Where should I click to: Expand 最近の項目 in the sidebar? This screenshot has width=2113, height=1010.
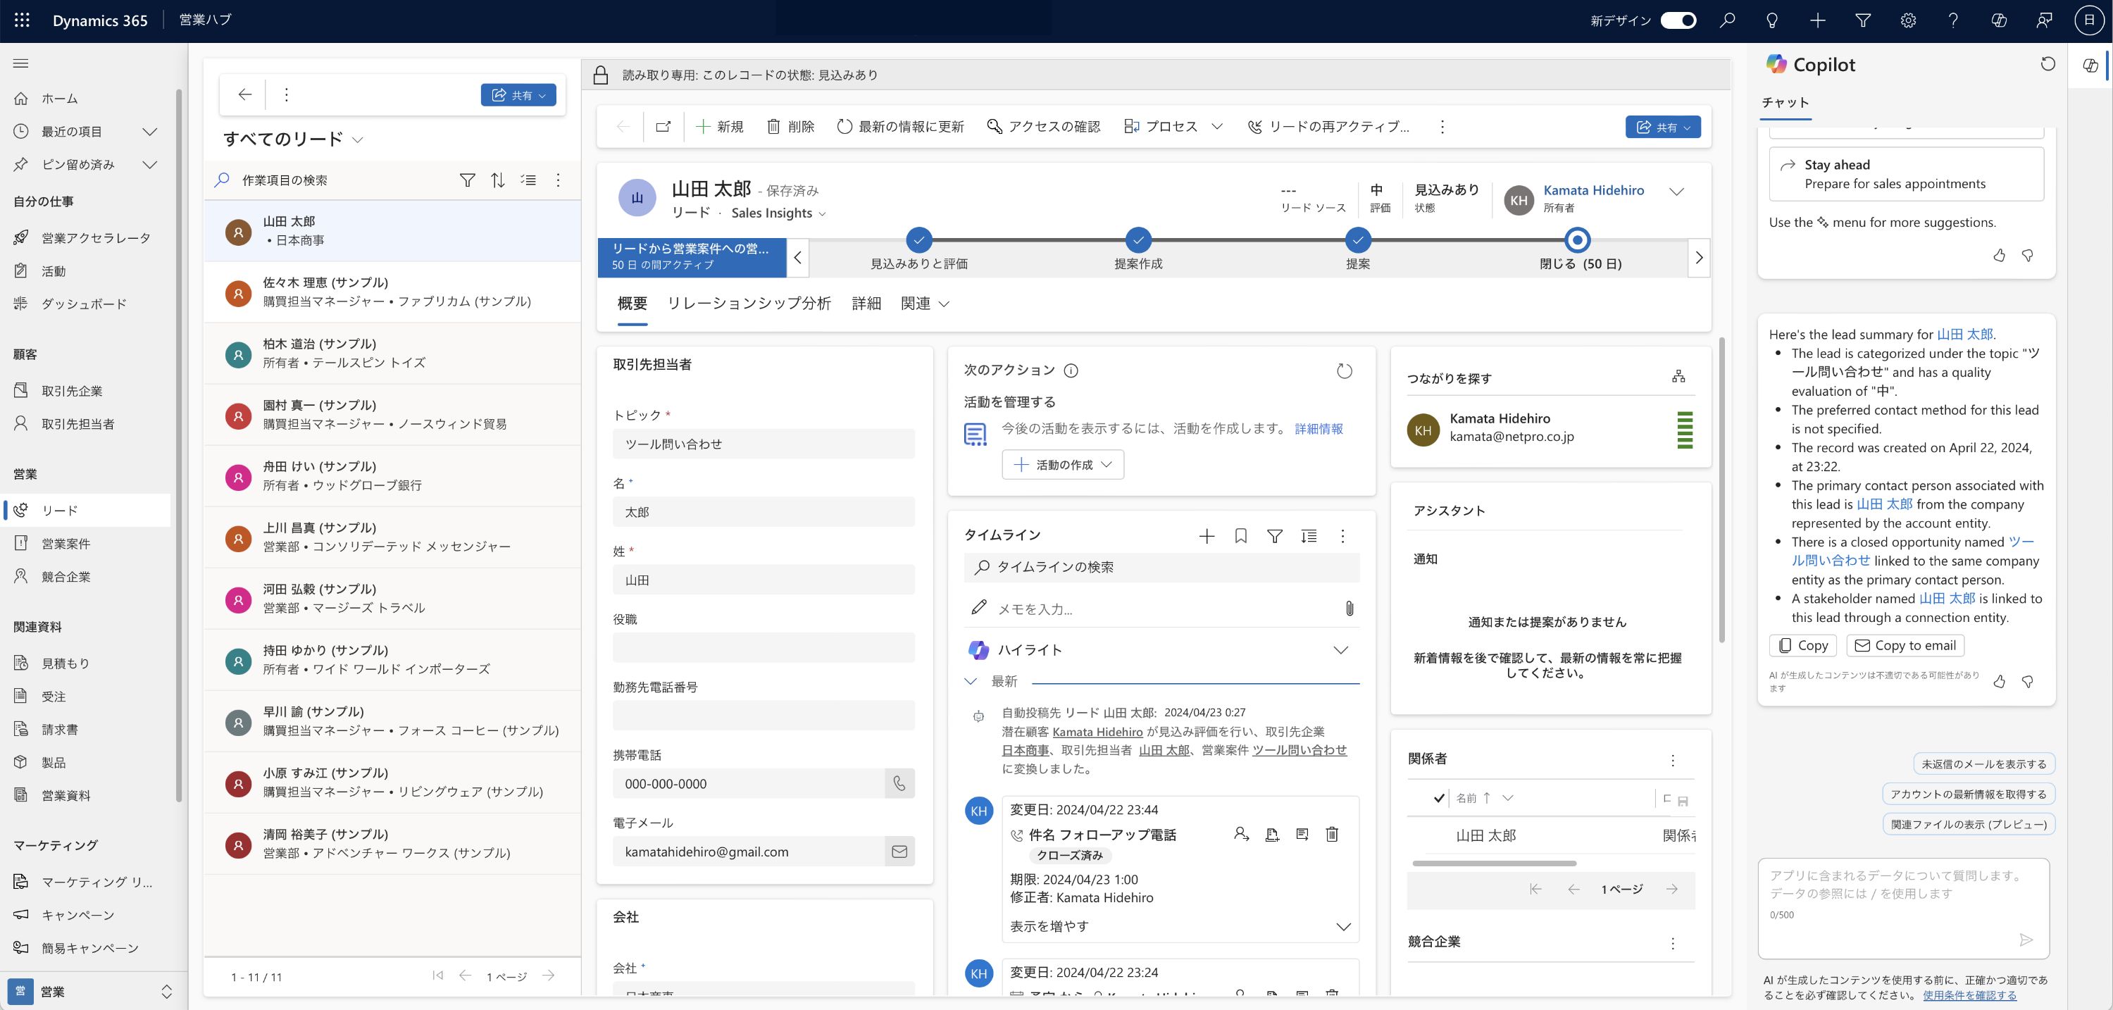click(x=149, y=131)
